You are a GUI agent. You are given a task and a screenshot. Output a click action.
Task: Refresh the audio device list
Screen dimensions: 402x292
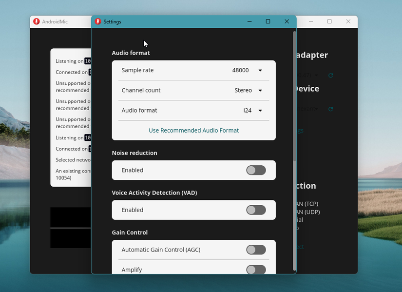331,109
